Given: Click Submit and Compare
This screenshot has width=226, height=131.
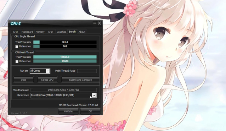Looking at the screenshot, I should coord(80,80).
